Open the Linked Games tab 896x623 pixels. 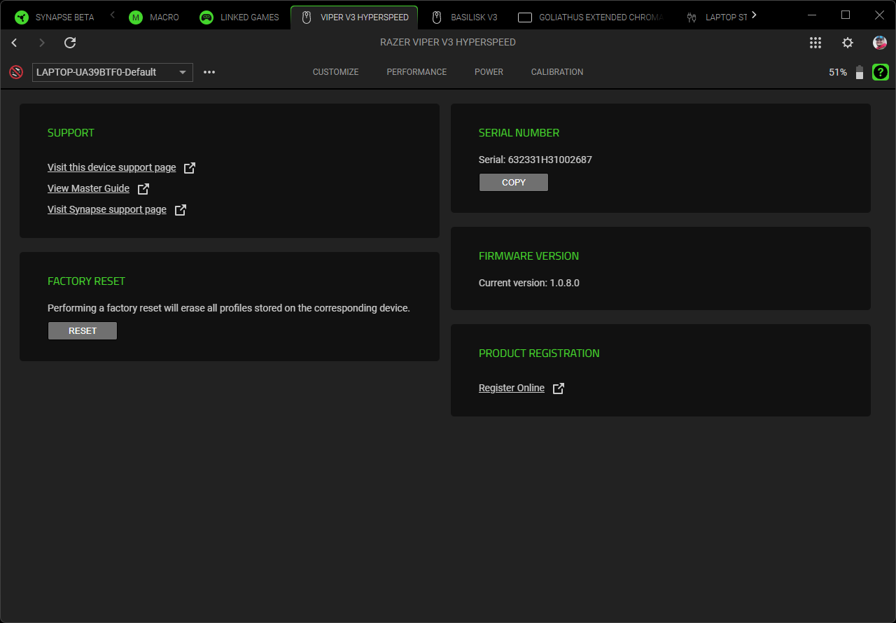click(239, 17)
